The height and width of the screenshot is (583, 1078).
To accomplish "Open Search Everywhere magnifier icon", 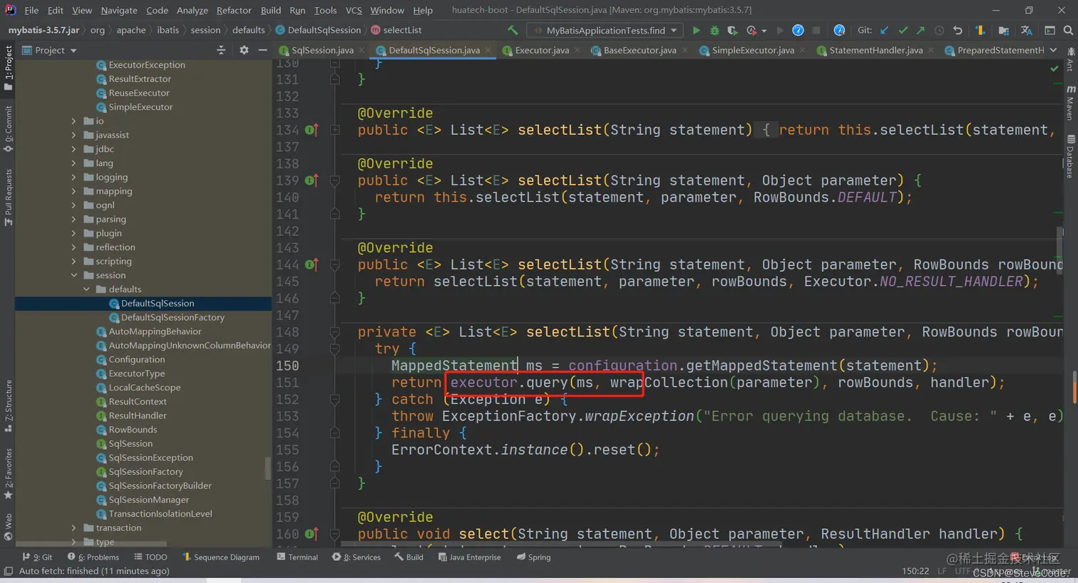I will coord(1068,30).
